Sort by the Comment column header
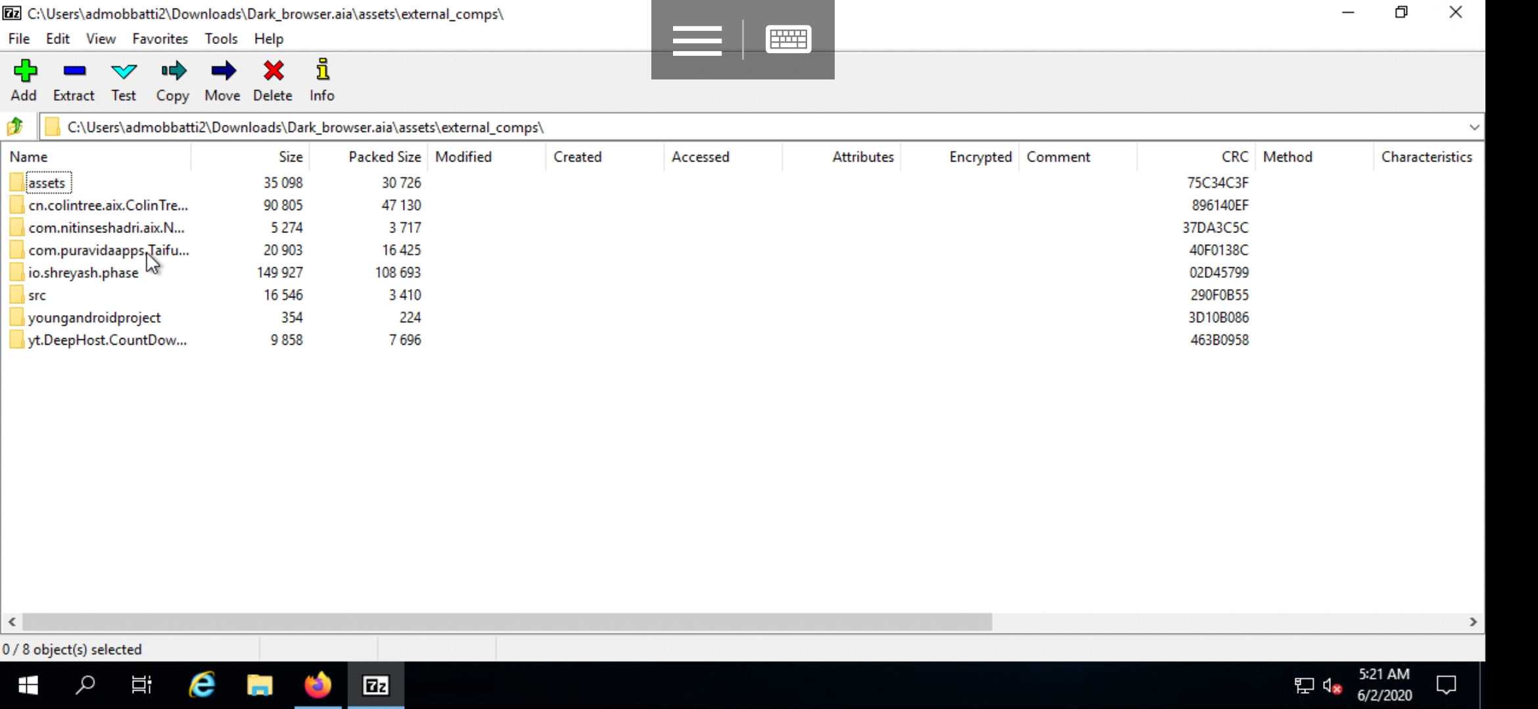The height and width of the screenshot is (709, 1538). (x=1079, y=157)
